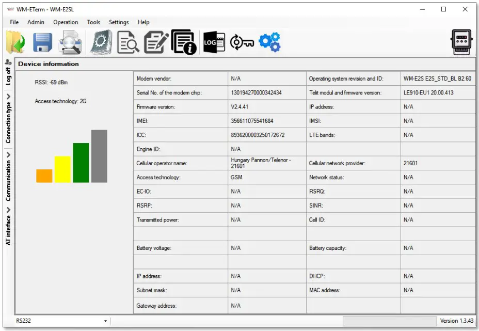The width and height of the screenshot is (479, 331).
Task: Click the electricity meter device icon
Action: (461, 42)
